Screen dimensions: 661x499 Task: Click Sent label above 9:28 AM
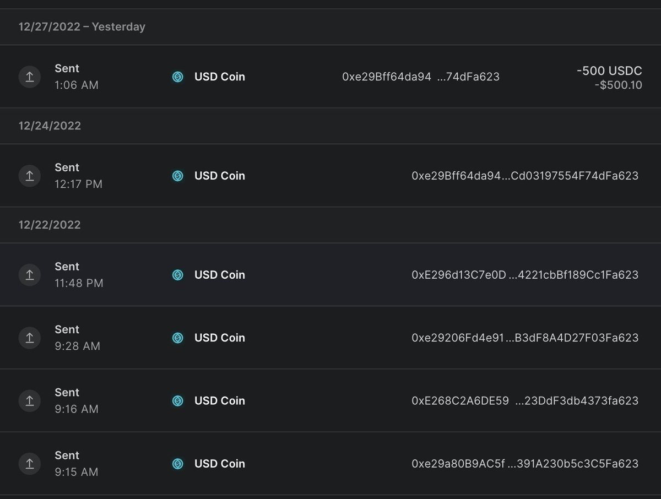click(67, 329)
